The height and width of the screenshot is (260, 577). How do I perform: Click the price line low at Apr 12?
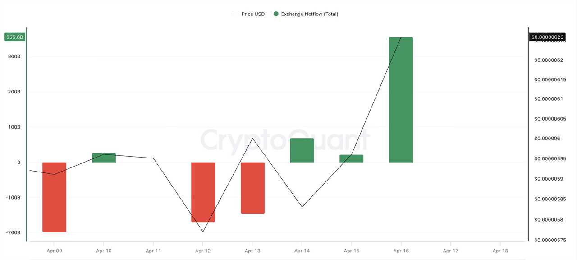click(x=203, y=232)
